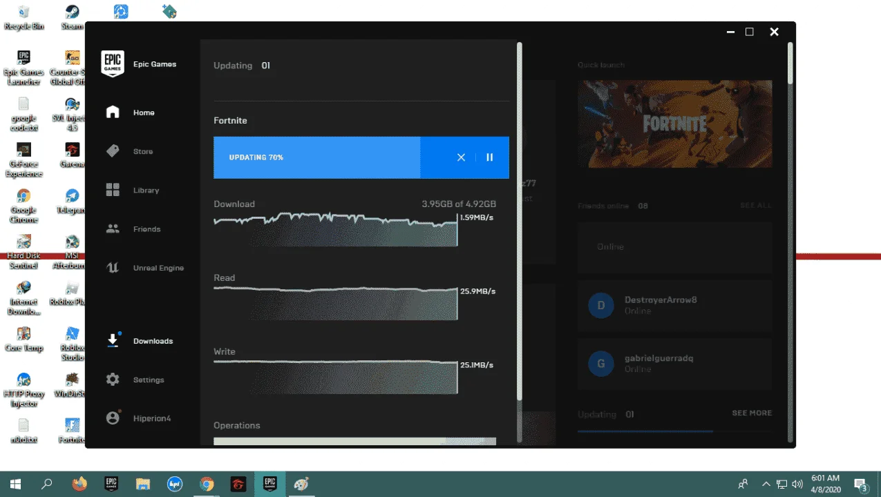Select the Friends menu label
This screenshot has width=881, height=497.
point(147,229)
